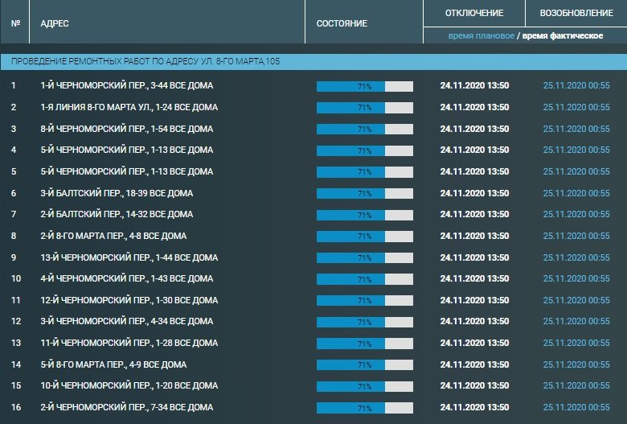
Task: Select address 2-Й 8-ГО МАРТА ПЕР., 4-8
Action: 113,236
